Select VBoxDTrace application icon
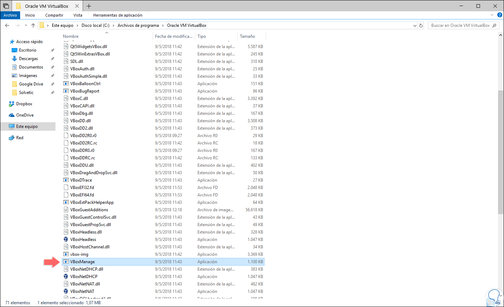The height and width of the screenshot is (307, 504). [x=66, y=180]
